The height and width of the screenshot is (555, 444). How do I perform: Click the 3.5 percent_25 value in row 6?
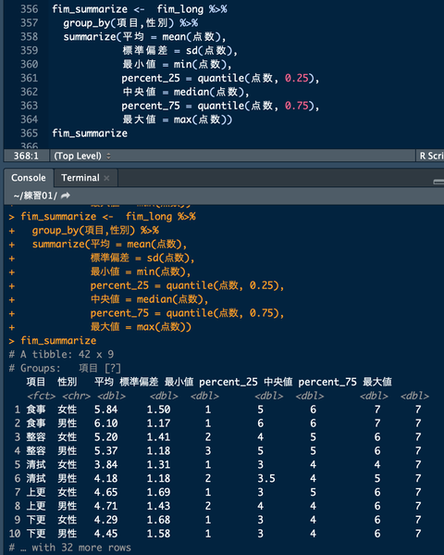coord(265,478)
